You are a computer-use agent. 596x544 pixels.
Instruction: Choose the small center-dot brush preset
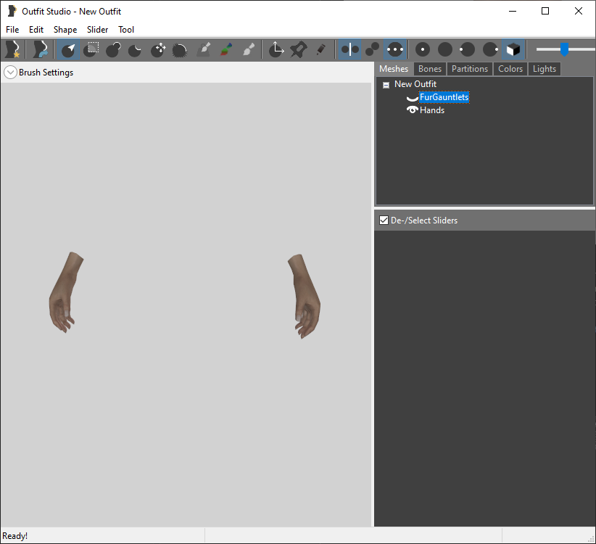(423, 49)
